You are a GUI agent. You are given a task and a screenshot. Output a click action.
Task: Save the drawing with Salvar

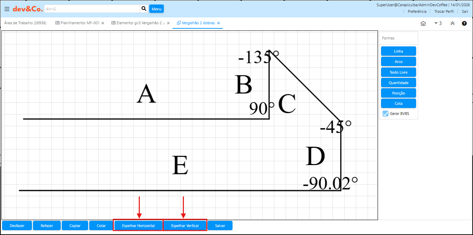coord(220,226)
